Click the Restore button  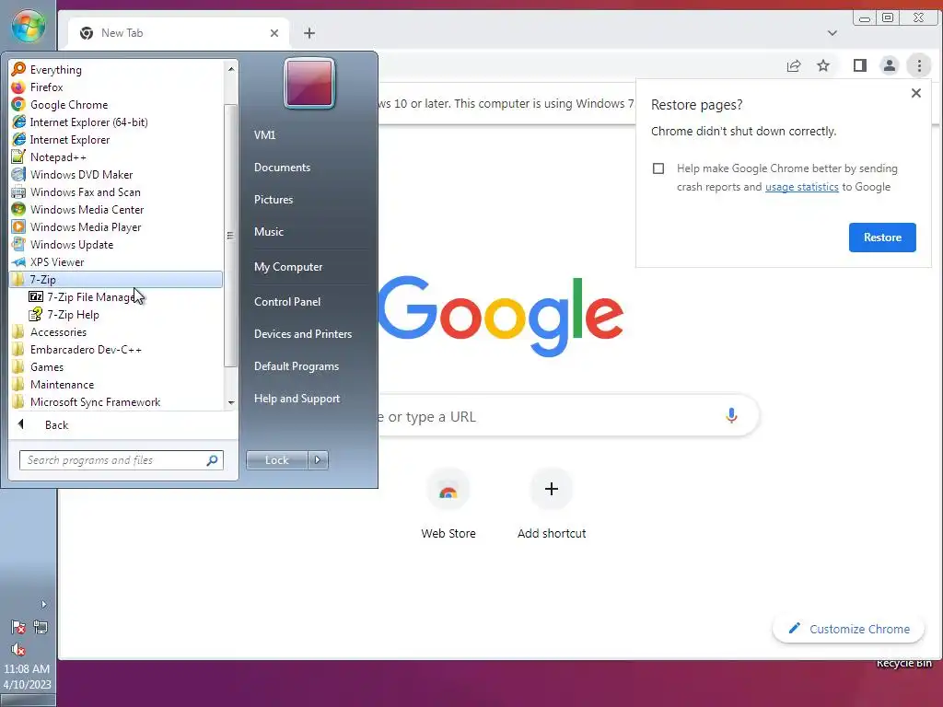tap(882, 238)
